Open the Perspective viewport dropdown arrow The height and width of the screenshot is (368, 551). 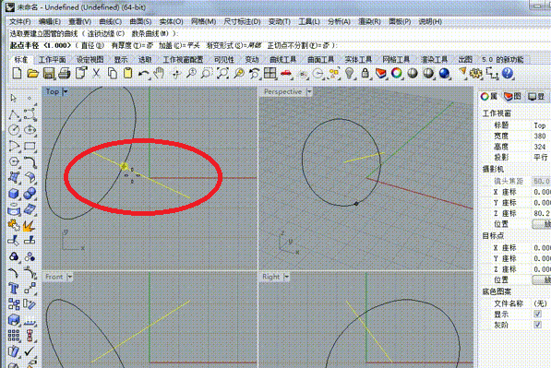coord(309,91)
